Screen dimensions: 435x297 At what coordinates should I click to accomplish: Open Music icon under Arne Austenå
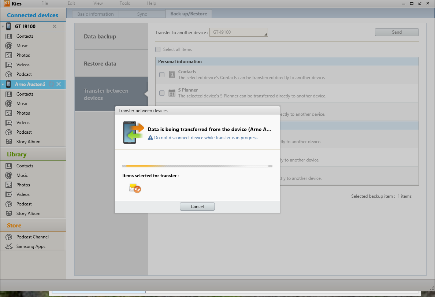tap(9, 104)
